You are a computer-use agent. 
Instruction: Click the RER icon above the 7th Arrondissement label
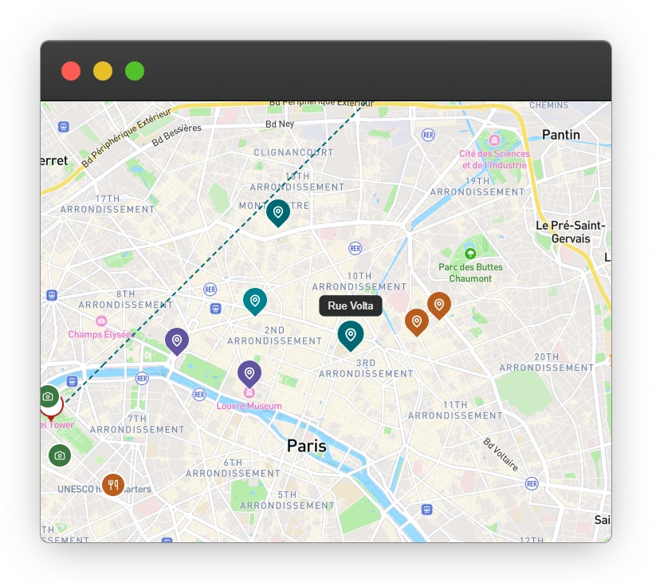[x=142, y=378]
